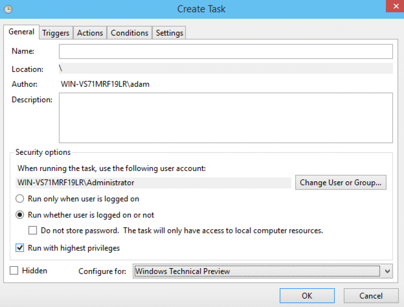This screenshot has width=404, height=307.
Task: Enable the Do not store password checkbox
Action: point(33,230)
